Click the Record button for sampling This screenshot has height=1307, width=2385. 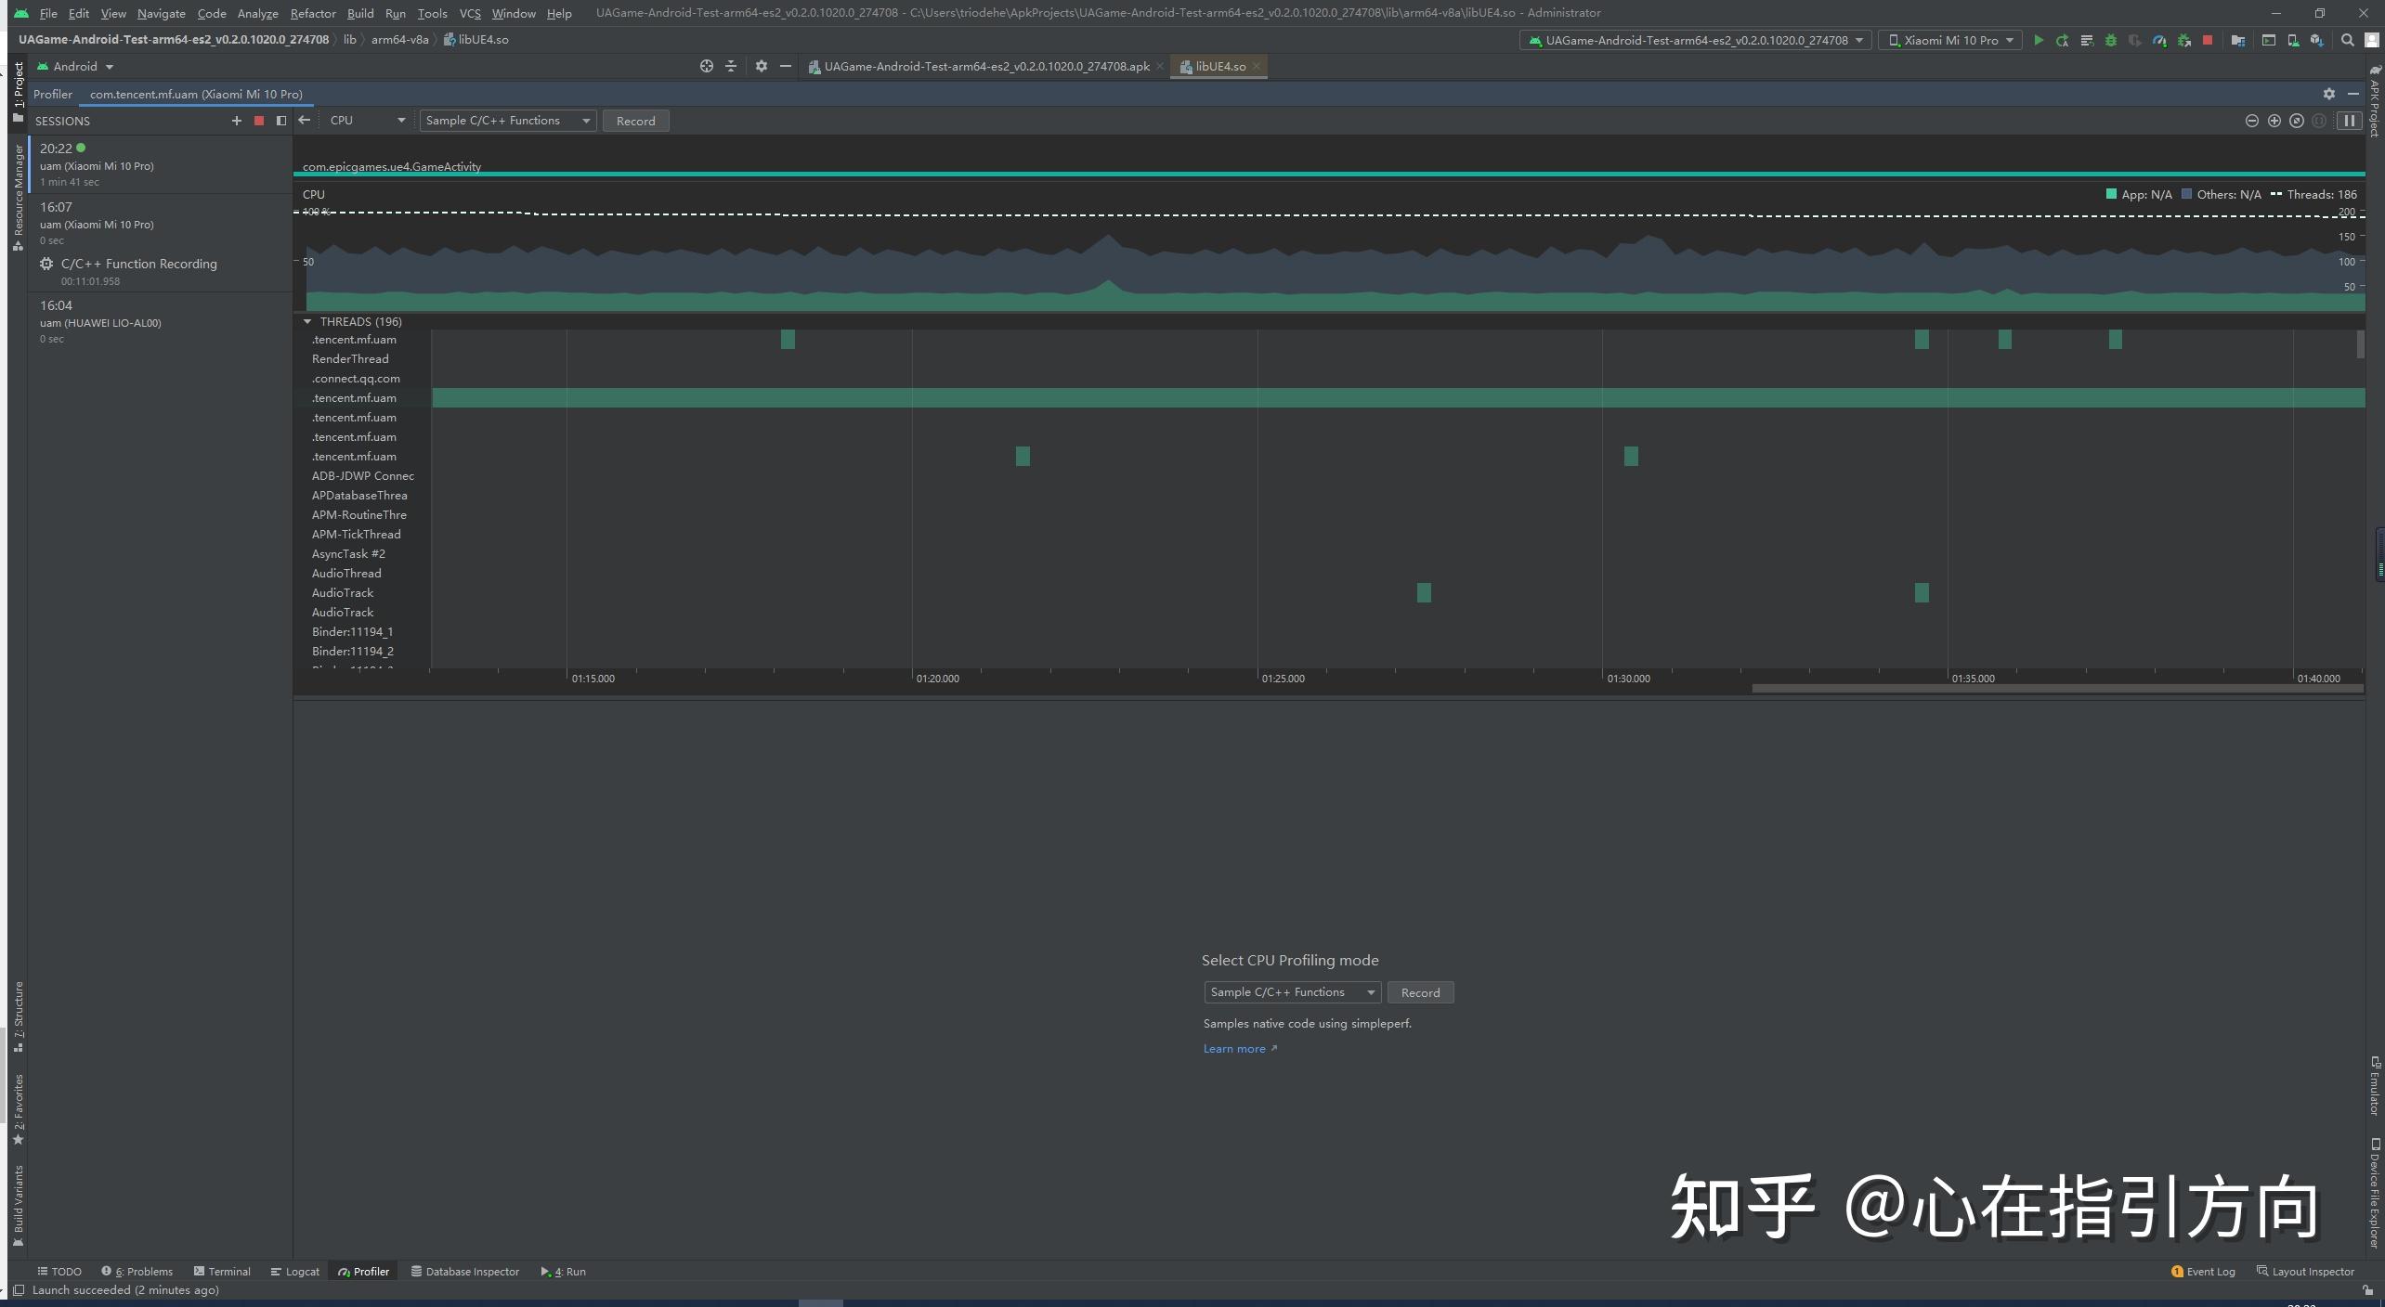click(x=1419, y=992)
